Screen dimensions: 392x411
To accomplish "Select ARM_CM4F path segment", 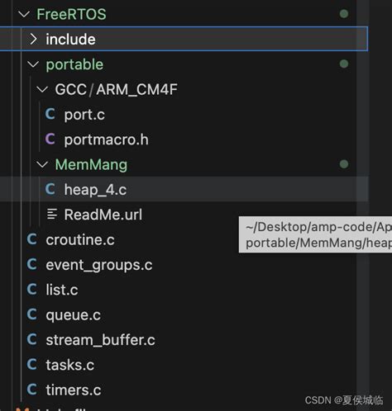I will pos(136,89).
